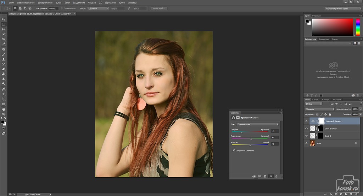
Task: Select the Eraser tool
Action: [4, 69]
